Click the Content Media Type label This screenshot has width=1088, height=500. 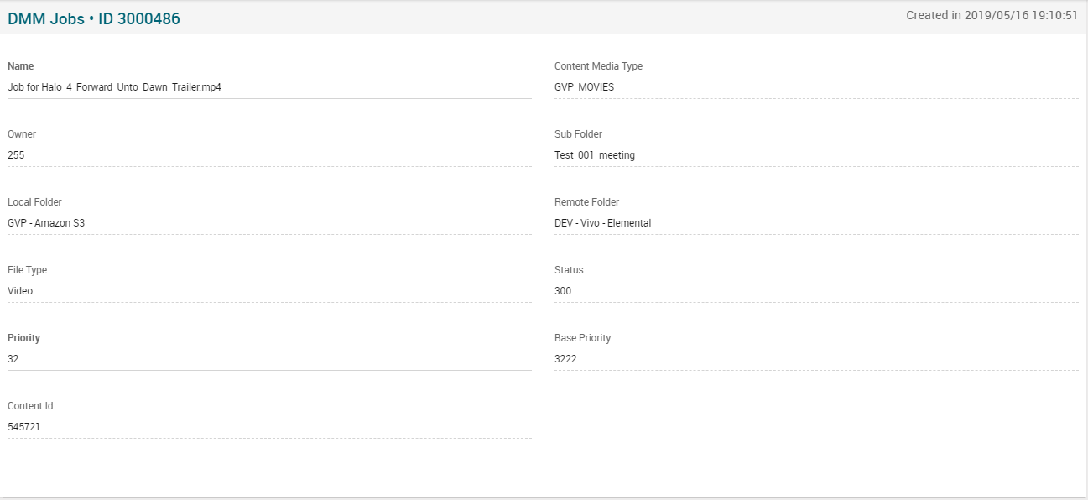(x=598, y=66)
